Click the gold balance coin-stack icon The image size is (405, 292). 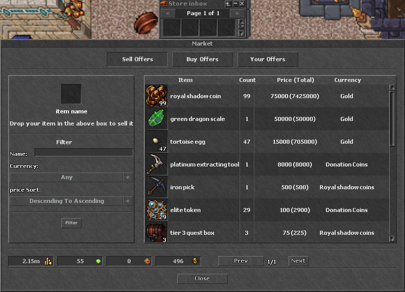point(48,261)
